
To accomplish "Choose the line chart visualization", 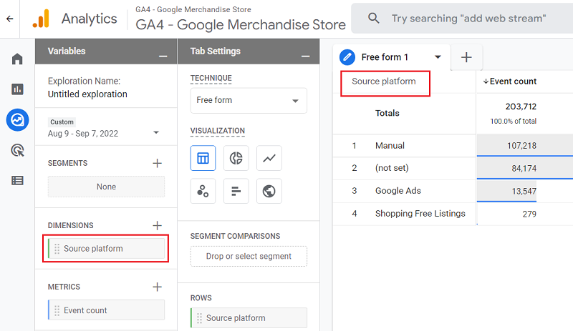I will point(269,158).
